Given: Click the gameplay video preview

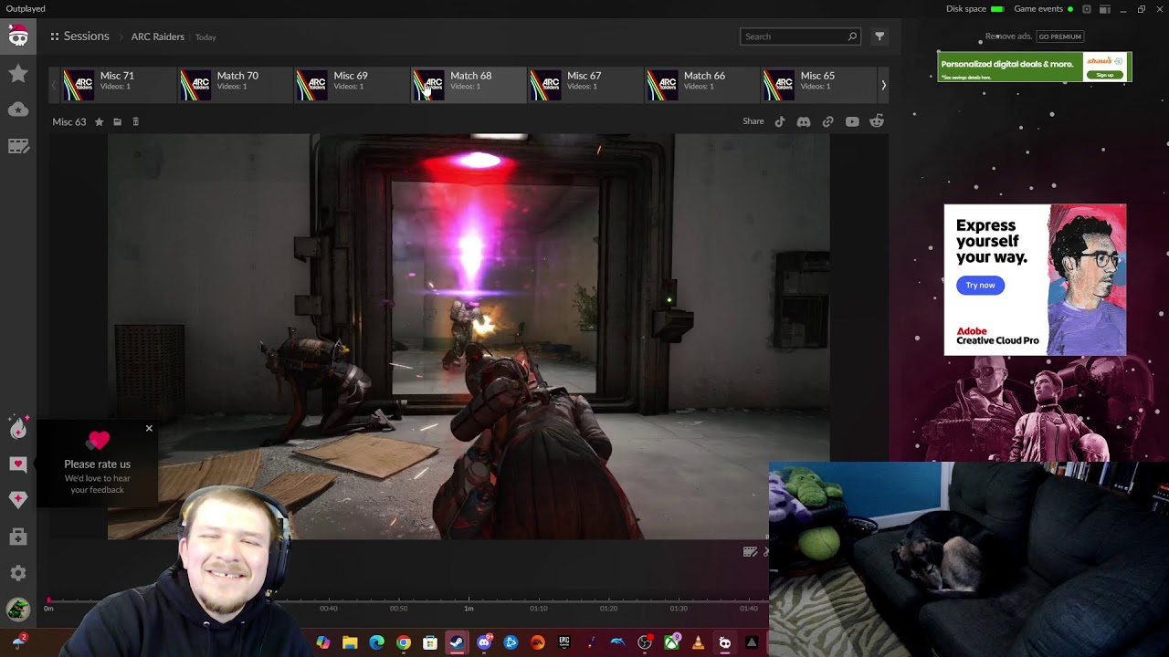Looking at the screenshot, I should pos(469,337).
